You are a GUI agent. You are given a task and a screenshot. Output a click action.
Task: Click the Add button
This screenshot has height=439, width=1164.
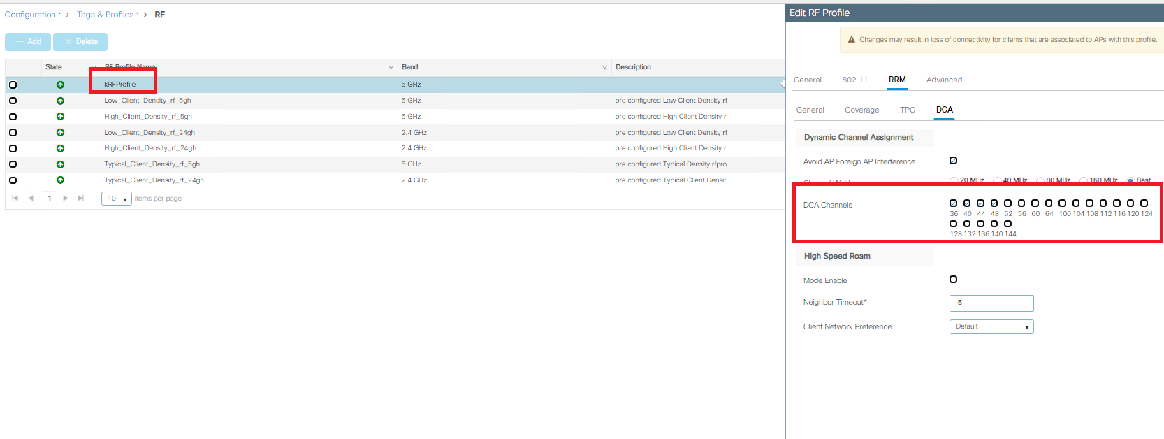click(29, 42)
